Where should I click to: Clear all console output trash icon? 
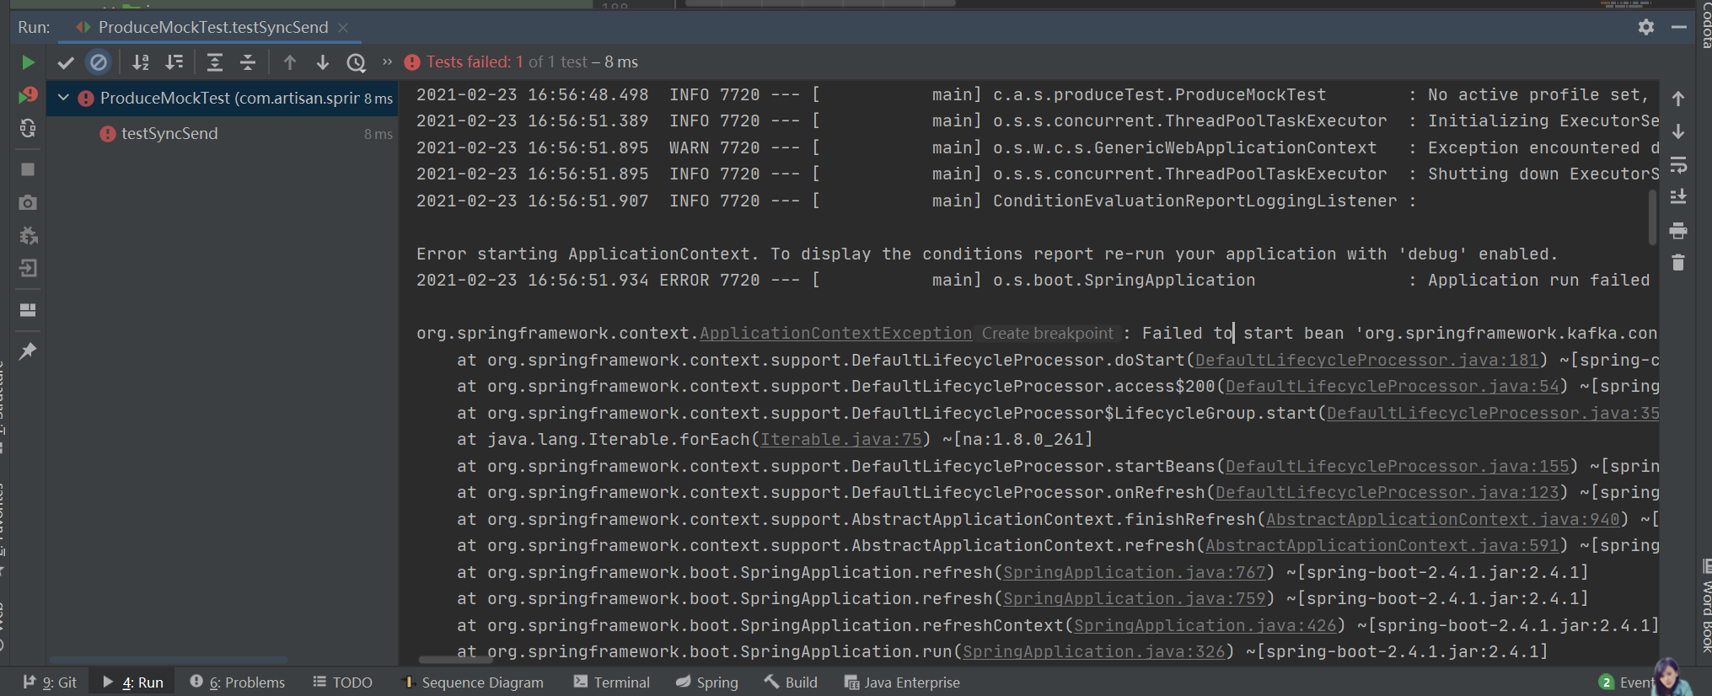[1678, 263]
